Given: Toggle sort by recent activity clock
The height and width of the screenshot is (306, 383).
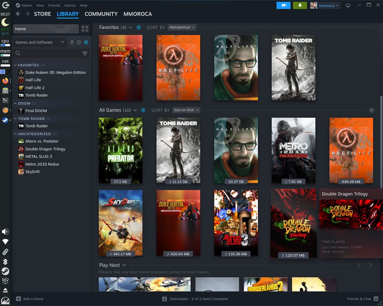Looking at the screenshot, I should [79, 42].
